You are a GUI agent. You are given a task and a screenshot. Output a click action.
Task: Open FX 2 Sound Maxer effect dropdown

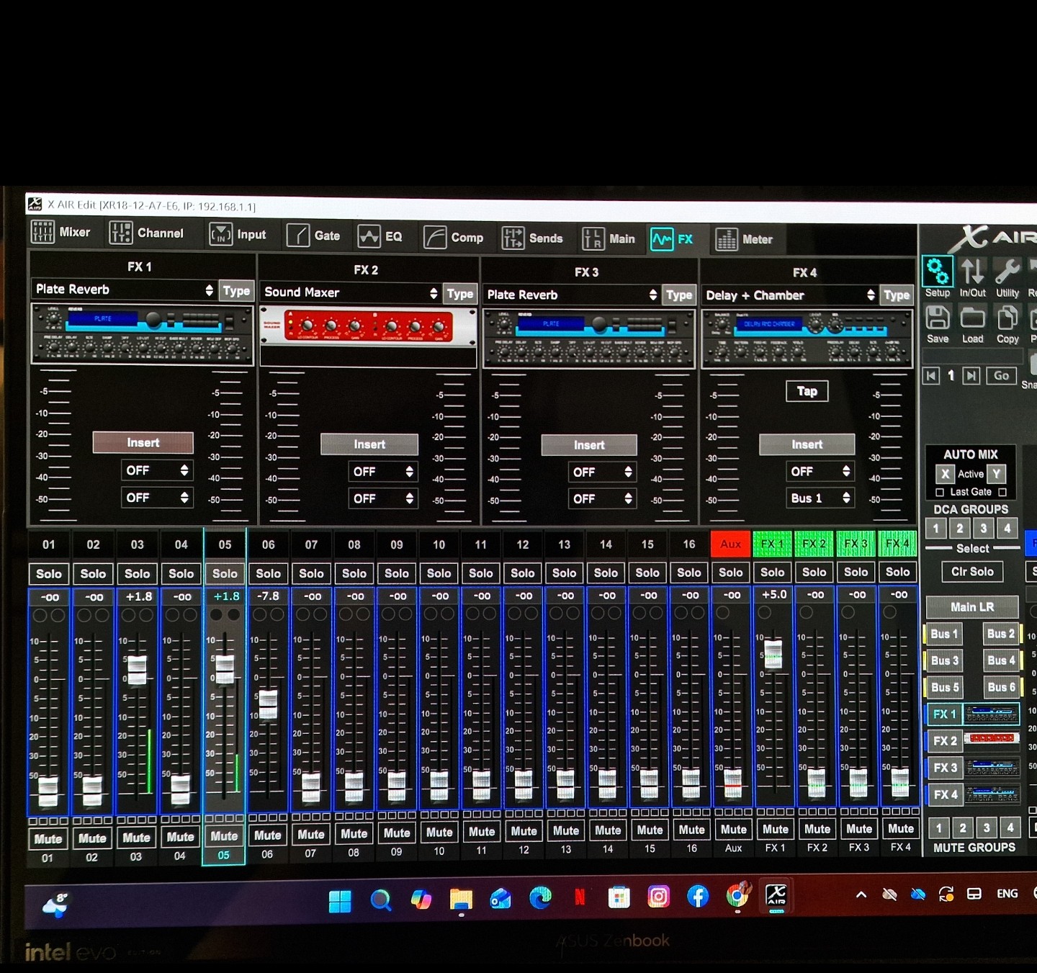coord(351,292)
